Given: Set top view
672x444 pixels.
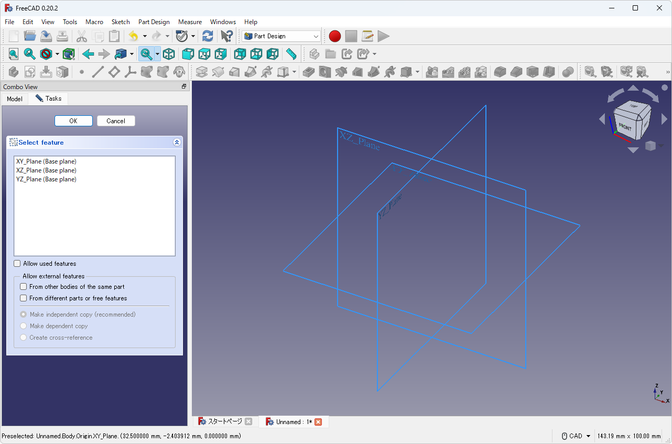Looking at the screenshot, I should (x=204, y=54).
